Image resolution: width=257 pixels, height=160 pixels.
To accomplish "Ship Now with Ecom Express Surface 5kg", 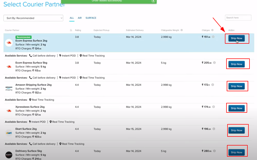I will tap(237, 64).
